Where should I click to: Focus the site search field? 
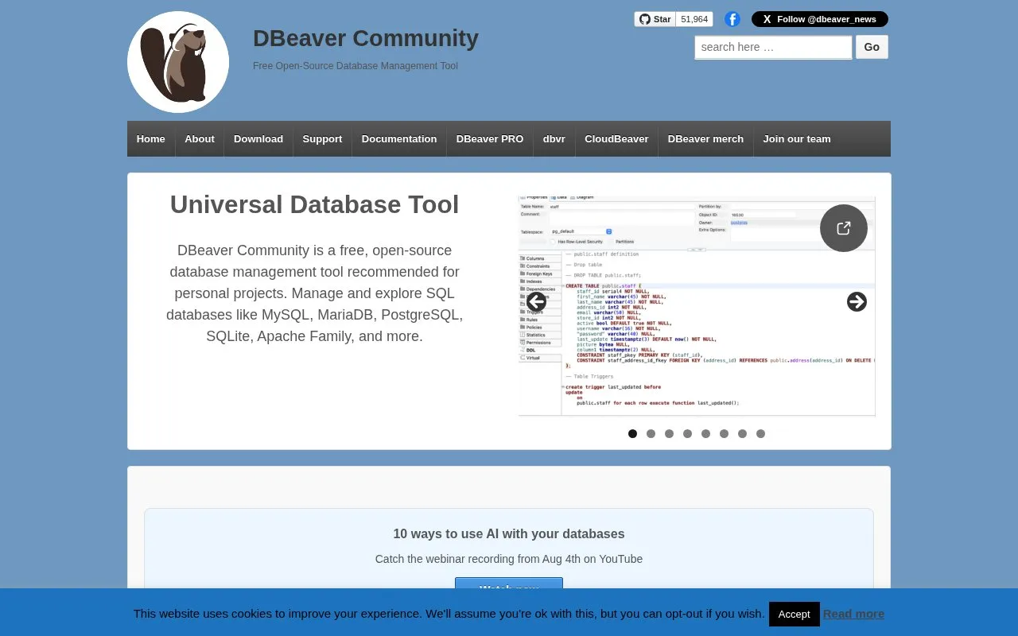coord(773,47)
